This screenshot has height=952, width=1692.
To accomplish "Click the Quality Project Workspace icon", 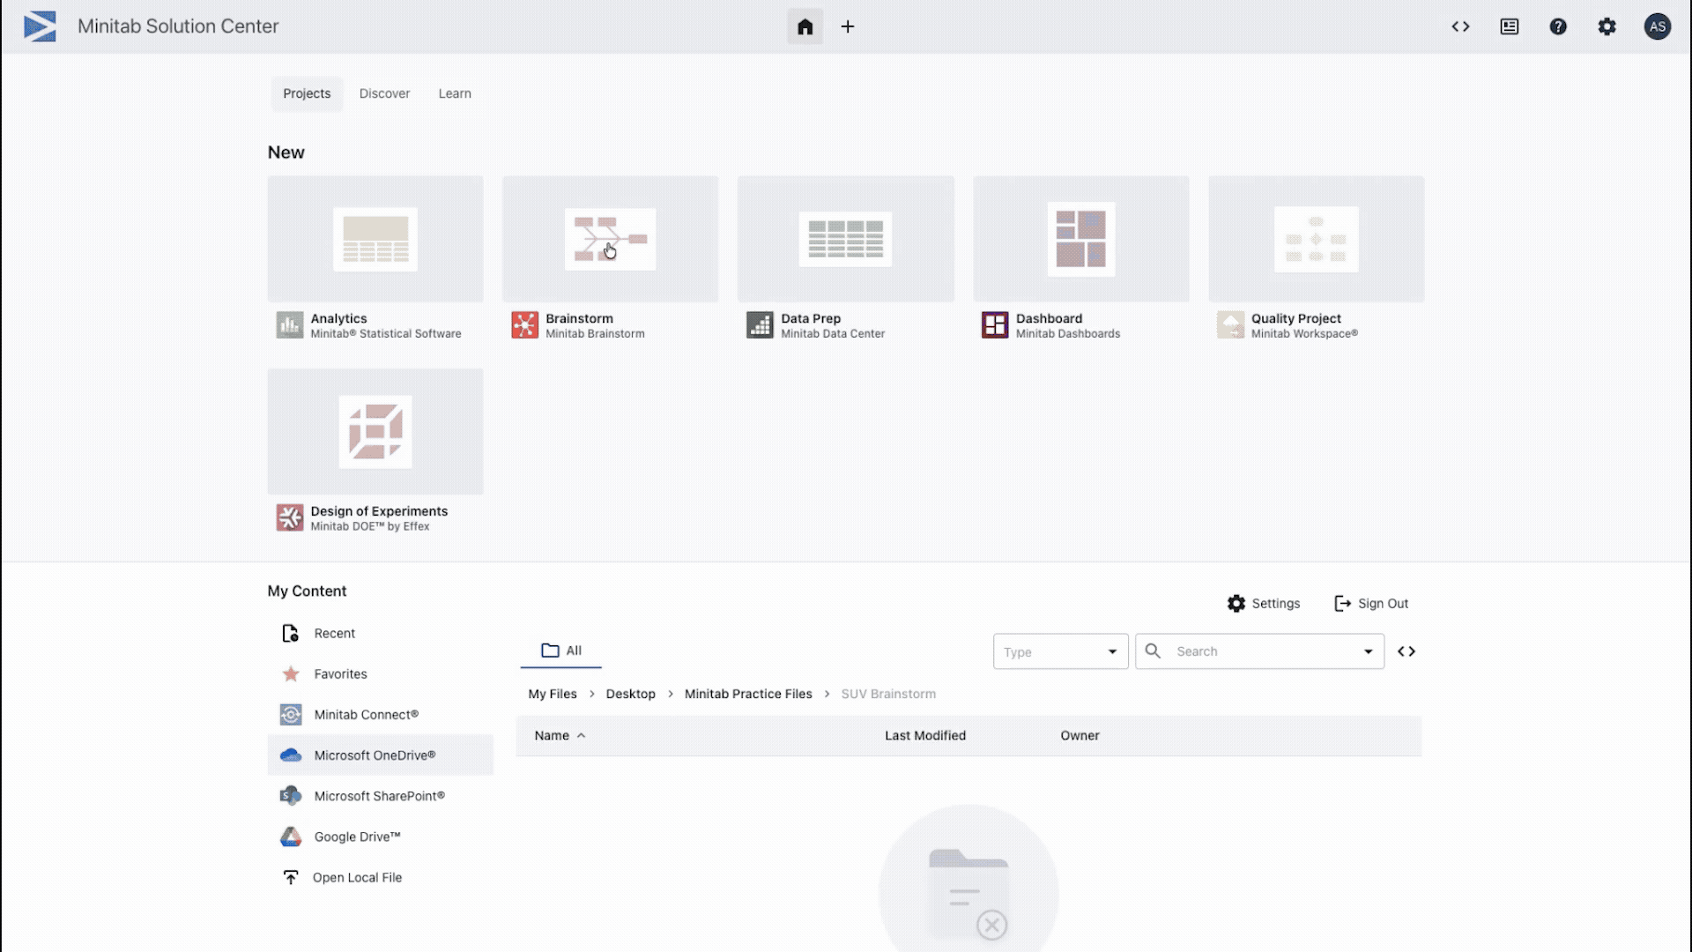I will click(x=1230, y=325).
